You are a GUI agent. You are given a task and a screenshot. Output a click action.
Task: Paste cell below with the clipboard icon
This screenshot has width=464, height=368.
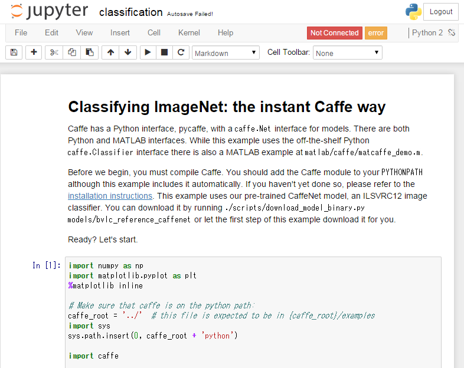(89, 52)
